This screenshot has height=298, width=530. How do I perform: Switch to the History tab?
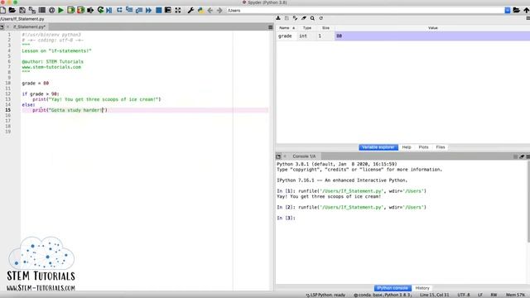coord(422,288)
